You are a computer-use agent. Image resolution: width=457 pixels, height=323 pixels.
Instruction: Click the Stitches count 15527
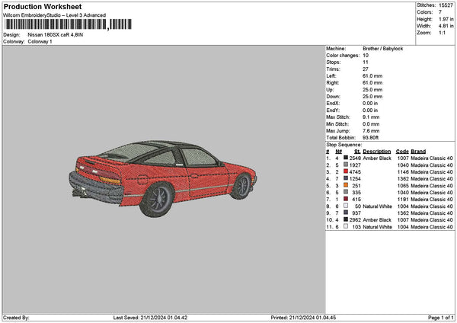point(447,7)
